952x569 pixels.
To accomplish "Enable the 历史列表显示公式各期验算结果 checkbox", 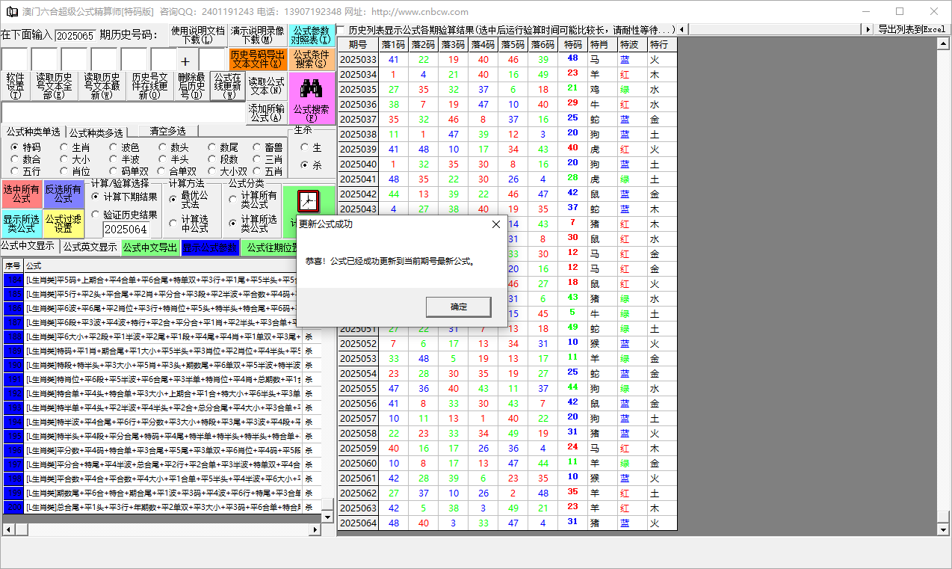I will (341, 30).
